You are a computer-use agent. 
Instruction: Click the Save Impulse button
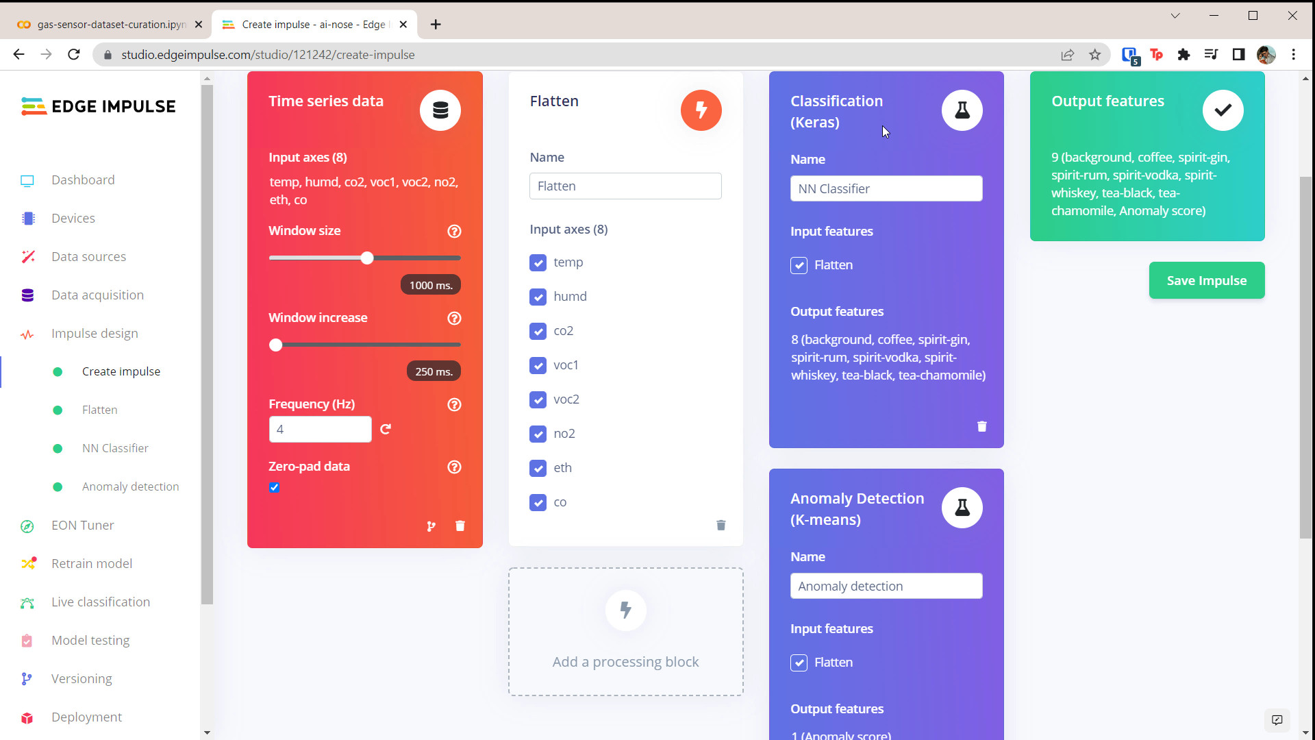point(1206,280)
